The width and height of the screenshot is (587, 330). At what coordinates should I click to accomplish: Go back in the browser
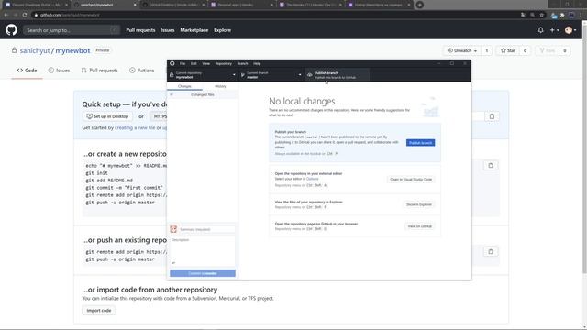click(x=6, y=15)
